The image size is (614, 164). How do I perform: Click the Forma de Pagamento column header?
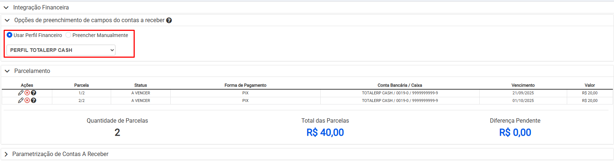[245, 85]
